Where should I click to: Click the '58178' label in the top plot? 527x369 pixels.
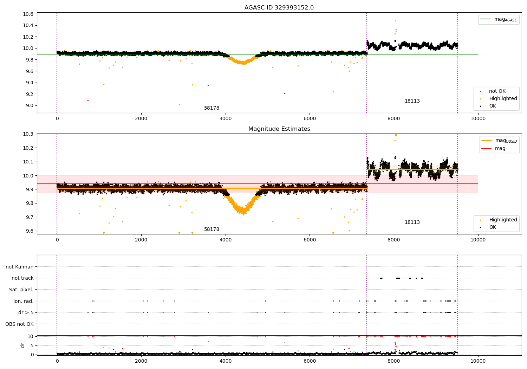pyautogui.click(x=212, y=108)
